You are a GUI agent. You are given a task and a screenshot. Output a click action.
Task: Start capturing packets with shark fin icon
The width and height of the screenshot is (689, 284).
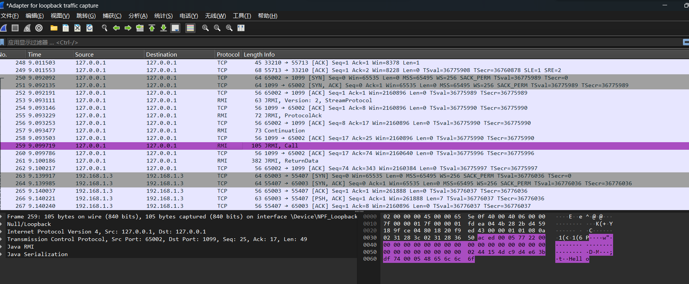click(x=3, y=28)
